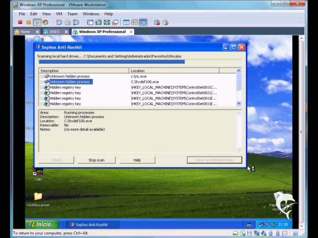Open the Windows menu
Screen dimensions: 318x238
point(91,14)
